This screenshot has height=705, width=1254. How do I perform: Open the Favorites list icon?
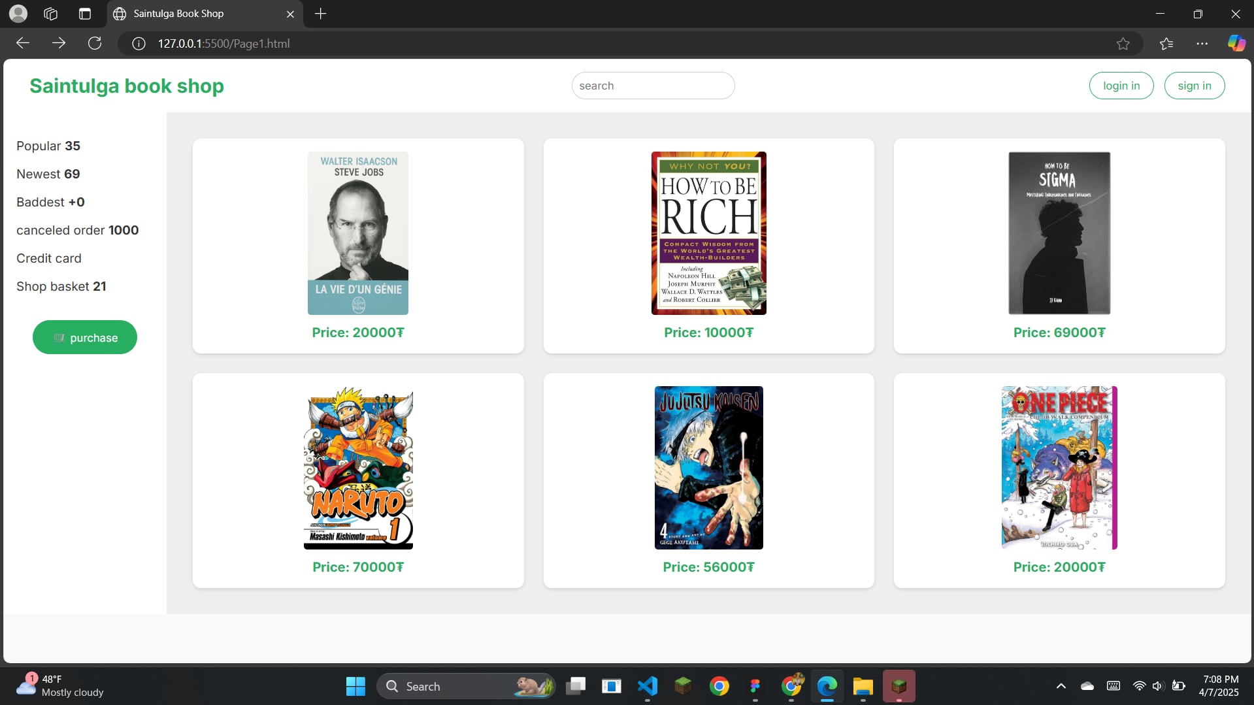coord(1166,44)
